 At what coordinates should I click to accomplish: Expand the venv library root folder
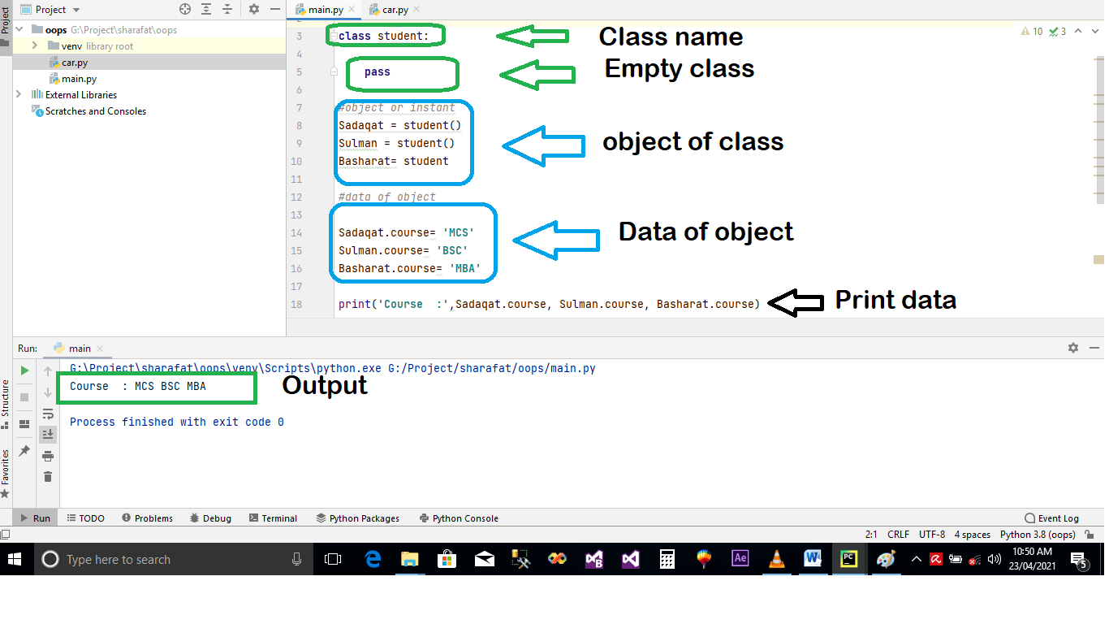34,45
